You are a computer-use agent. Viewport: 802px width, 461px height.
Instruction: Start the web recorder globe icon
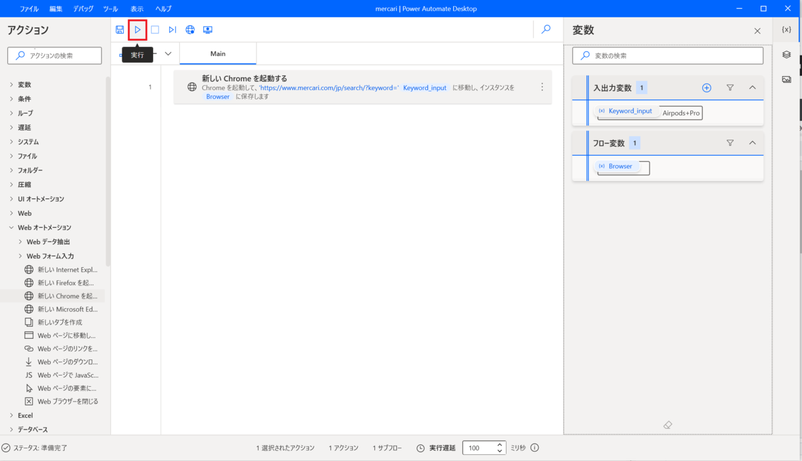190,29
